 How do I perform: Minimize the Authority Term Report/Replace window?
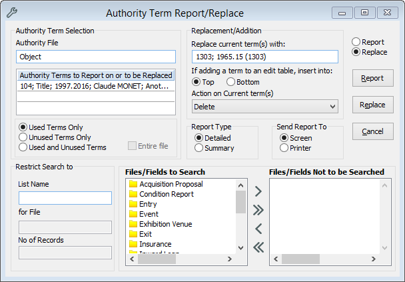click(x=342, y=13)
